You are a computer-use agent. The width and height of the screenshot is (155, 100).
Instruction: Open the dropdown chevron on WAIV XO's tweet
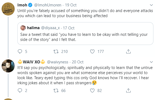pyautogui.click(x=151, y=62)
